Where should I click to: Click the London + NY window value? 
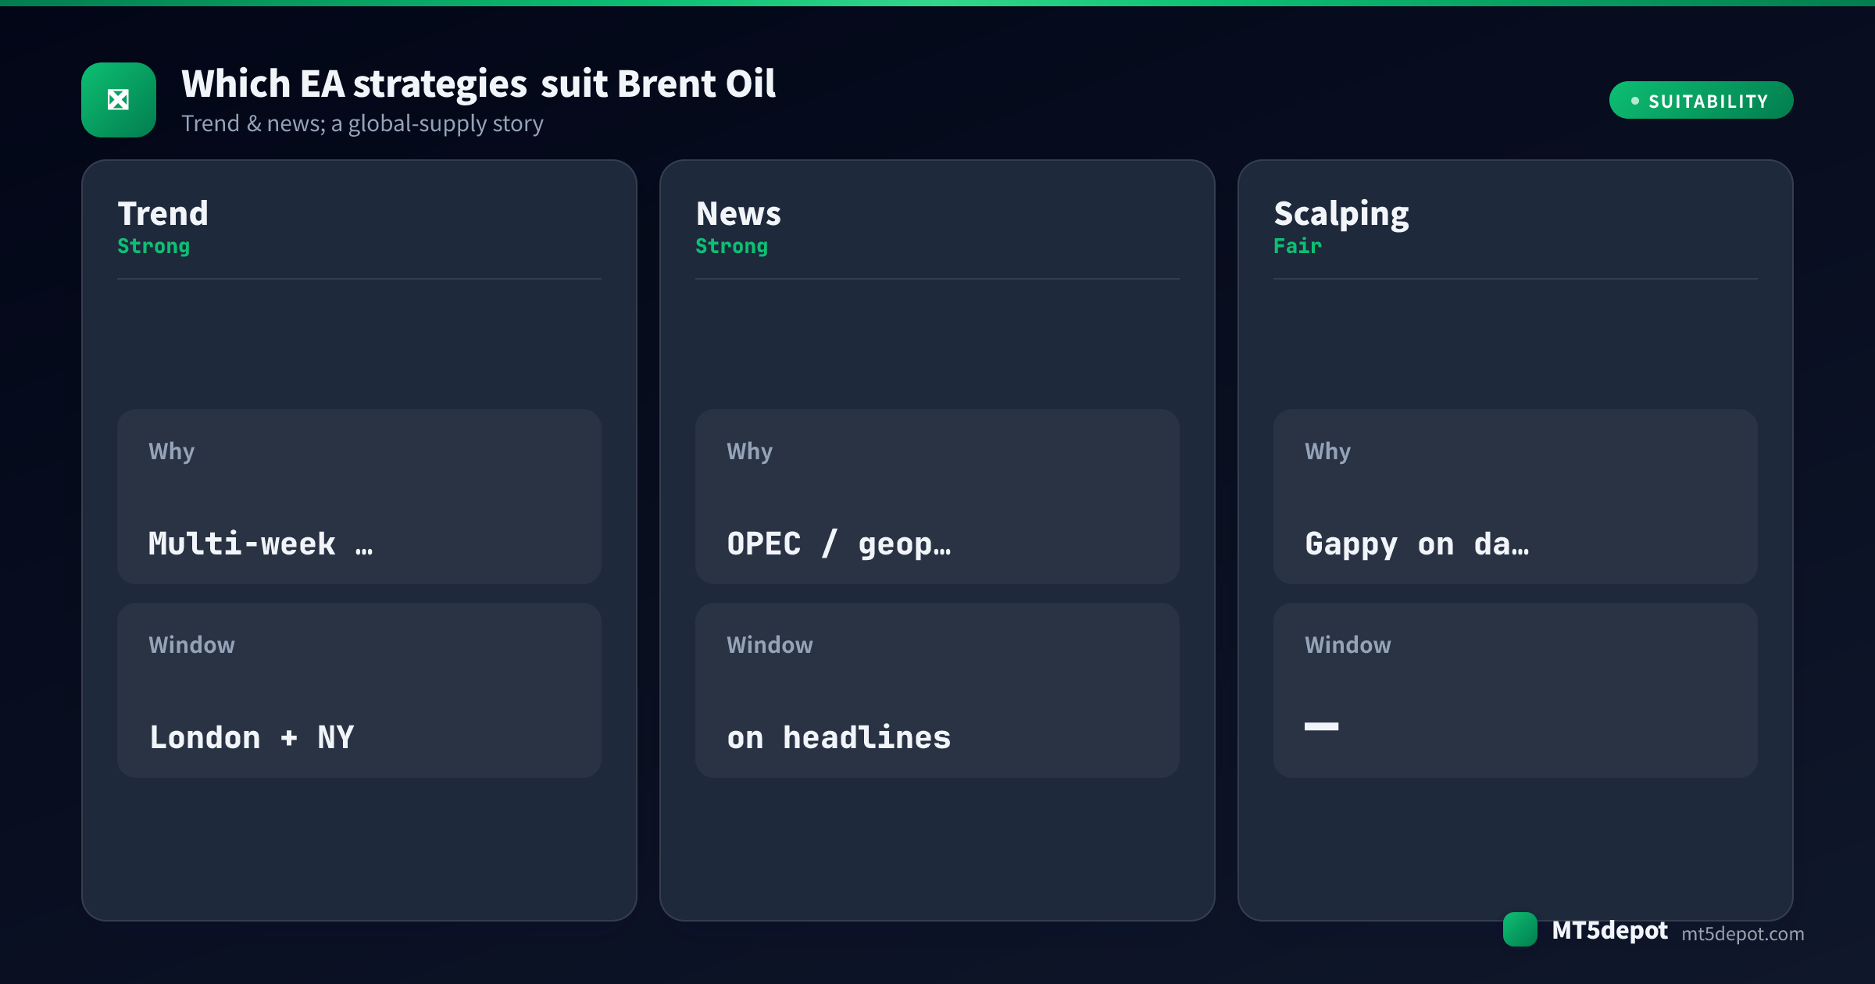tap(252, 737)
